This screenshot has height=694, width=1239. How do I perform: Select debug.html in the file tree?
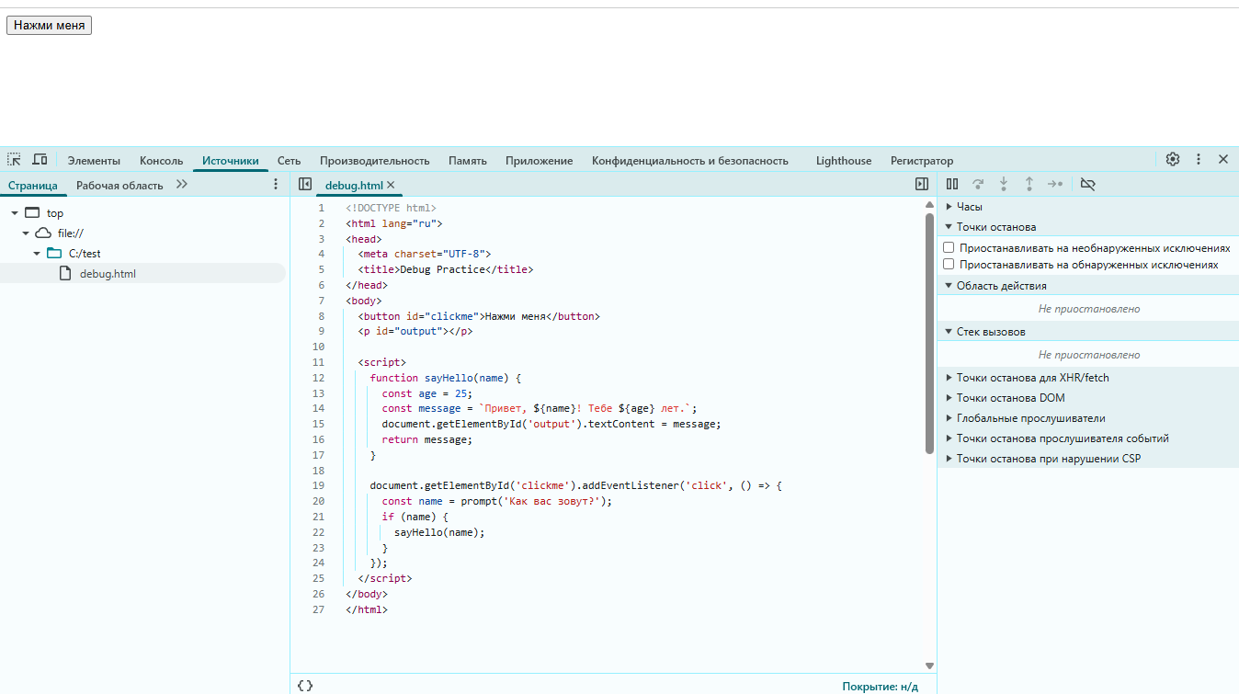pyautogui.click(x=107, y=273)
